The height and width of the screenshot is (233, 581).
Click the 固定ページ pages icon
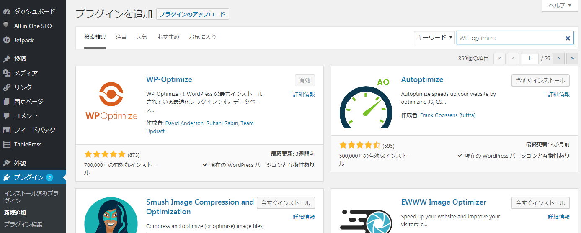coord(6,102)
